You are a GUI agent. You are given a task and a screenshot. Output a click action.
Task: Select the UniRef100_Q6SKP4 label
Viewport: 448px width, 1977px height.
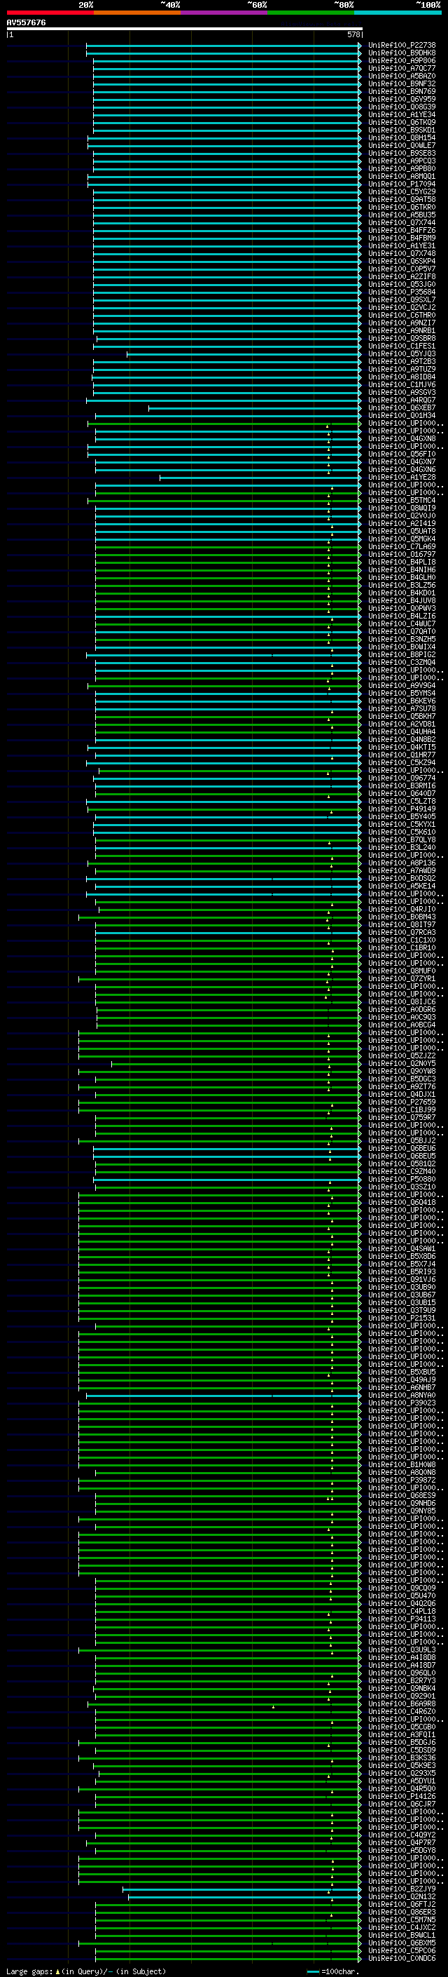coord(401,262)
